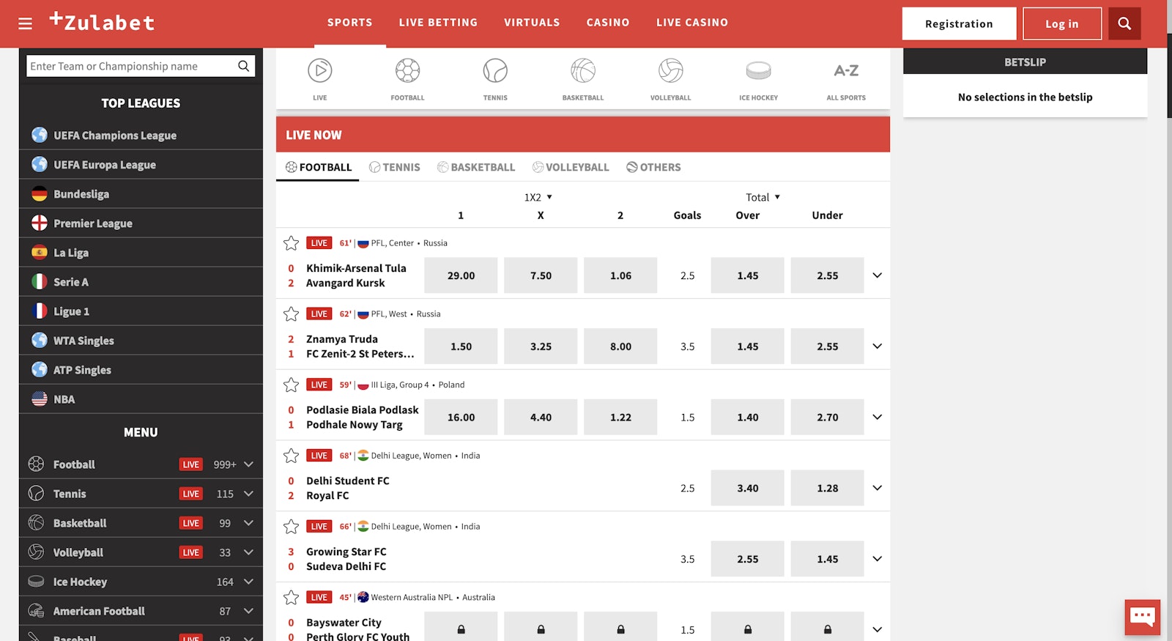Favorite the Khimik-Arsenal Tula match star
Viewport: 1172px width, 641px height.
click(x=291, y=243)
